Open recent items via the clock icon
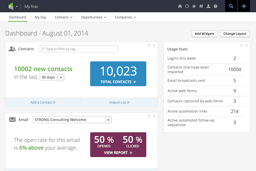The width and height of the screenshot is (256, 171). [187, 6]
